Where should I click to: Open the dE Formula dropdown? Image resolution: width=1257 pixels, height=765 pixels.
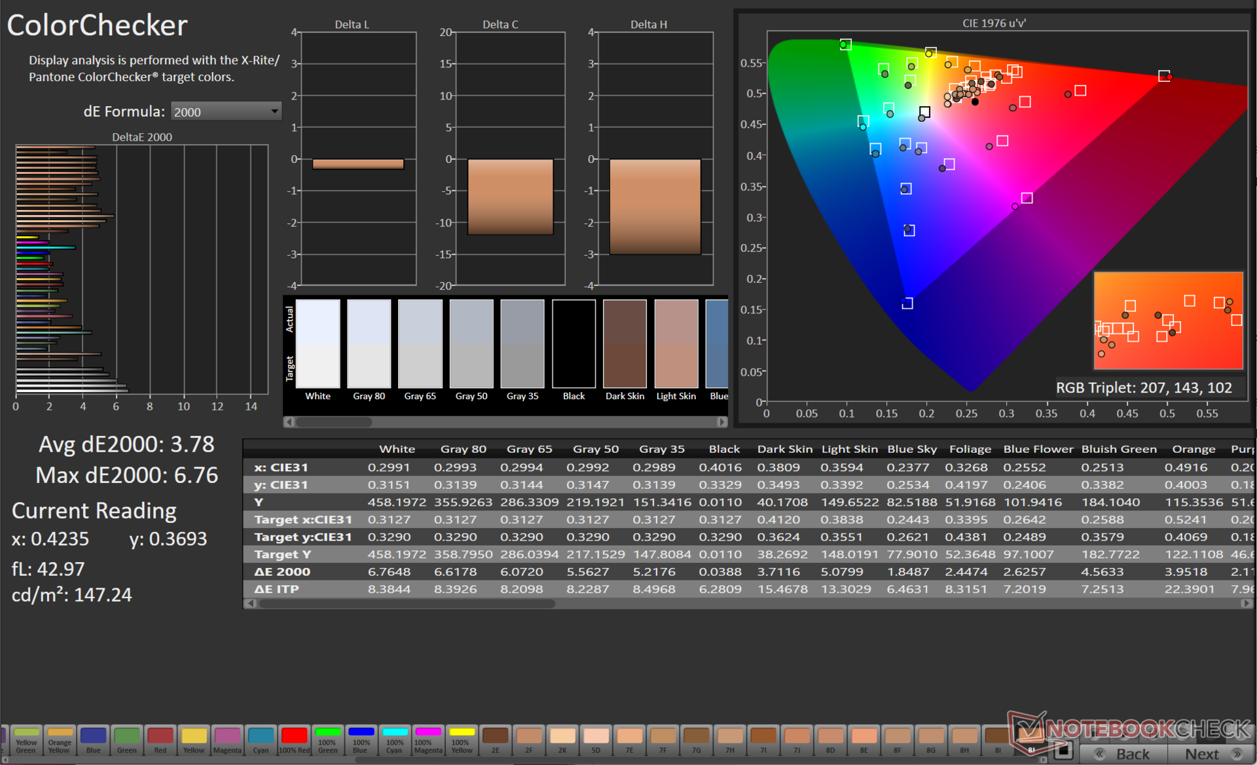pyautogui.click(x=225, y=112)
